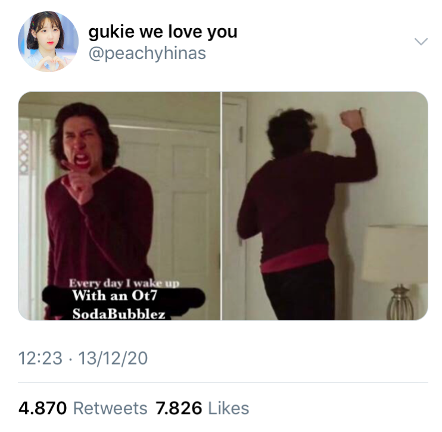Open the peachyhinas profile avatar
Viewport: 442px width, 432px height.
pyautogui.click(x=48, y=42)
